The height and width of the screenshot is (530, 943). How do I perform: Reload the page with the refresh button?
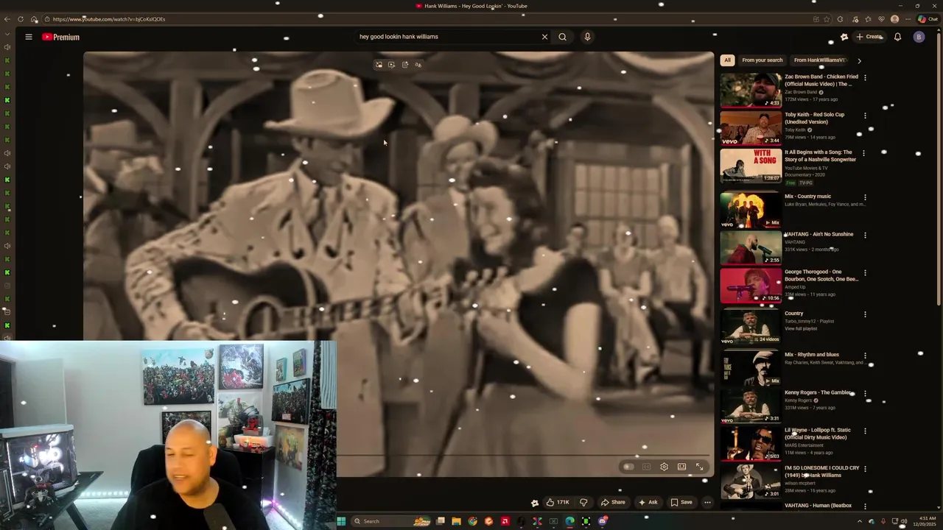21,19
